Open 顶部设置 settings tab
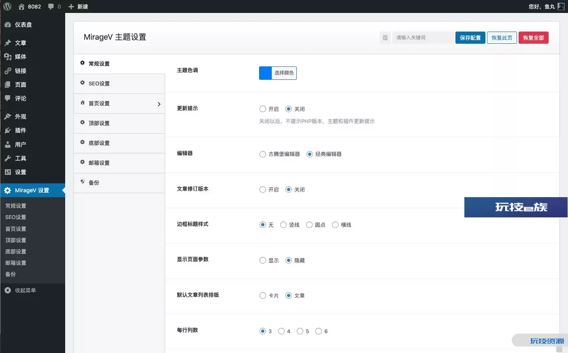Viewport: 568px width, 353px height. (x=119, y=123)
